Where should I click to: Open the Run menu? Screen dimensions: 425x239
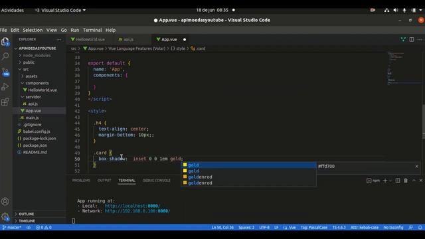point(75,30)
